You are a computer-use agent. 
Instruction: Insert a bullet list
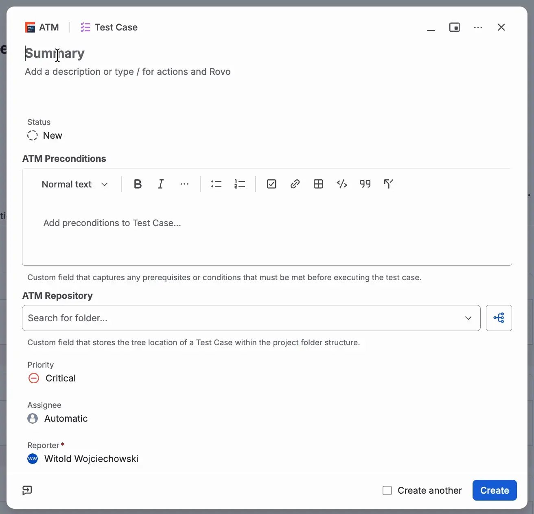216,184
